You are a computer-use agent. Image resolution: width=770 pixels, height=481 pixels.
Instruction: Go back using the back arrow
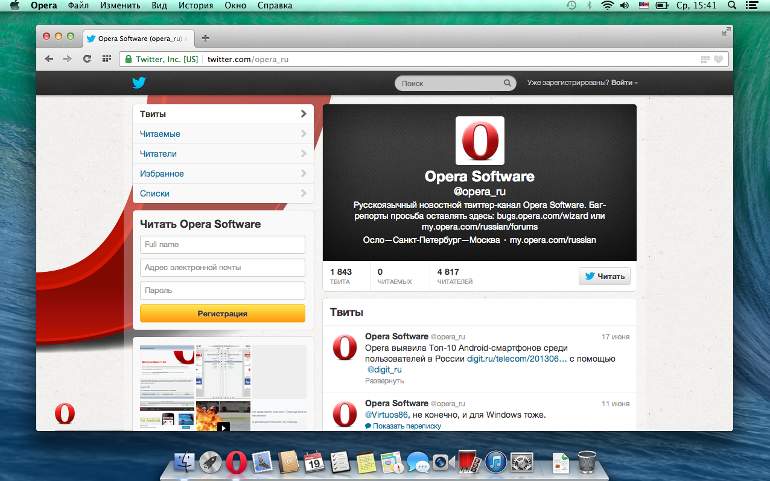coord(49,59)
